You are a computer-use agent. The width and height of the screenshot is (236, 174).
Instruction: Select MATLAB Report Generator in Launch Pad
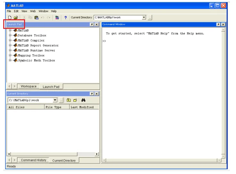tap(38, 45)
